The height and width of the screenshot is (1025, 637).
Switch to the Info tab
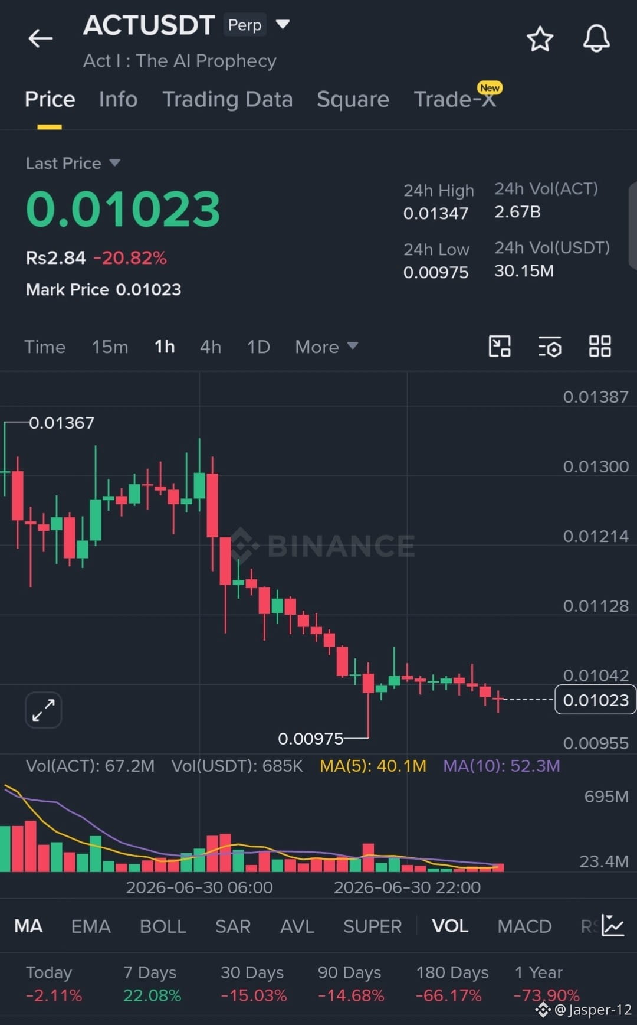(x=118, y=99)
